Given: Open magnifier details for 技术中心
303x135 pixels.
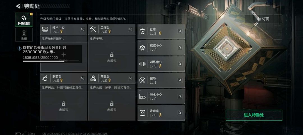Looking at the screenshot, I should coord(83,29).
